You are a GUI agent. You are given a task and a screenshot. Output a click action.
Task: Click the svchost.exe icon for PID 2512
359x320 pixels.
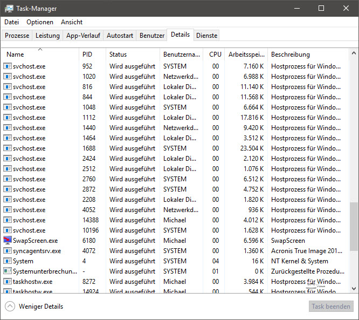point(8,169)
